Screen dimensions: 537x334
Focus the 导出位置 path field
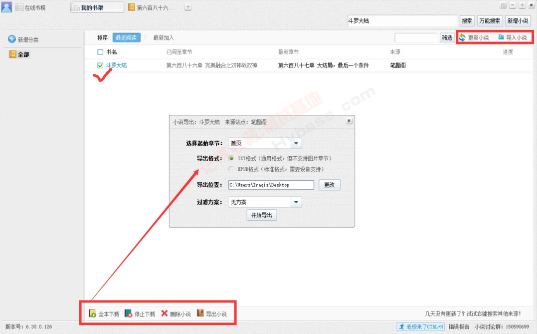coord(271,185)
